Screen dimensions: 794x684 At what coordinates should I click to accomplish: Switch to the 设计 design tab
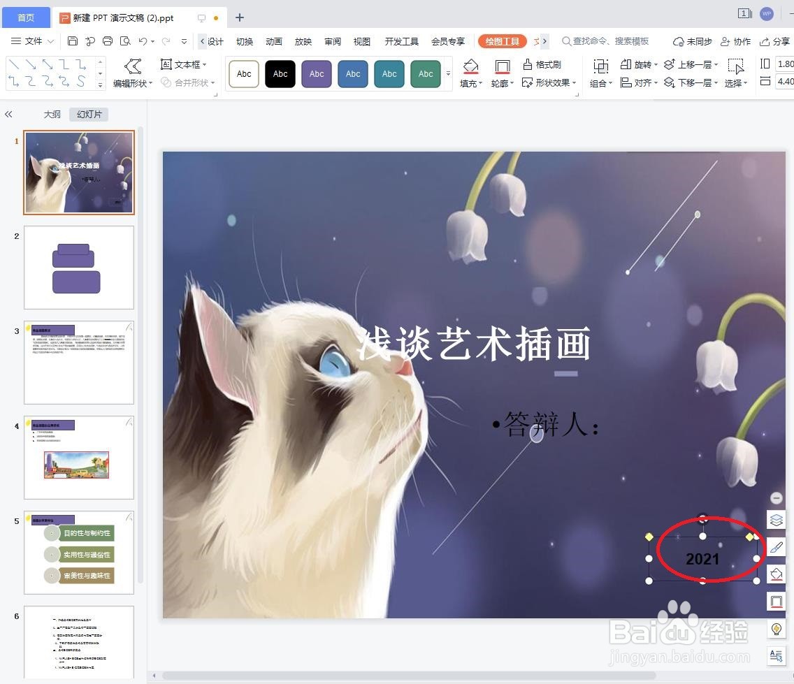point(216,41)
